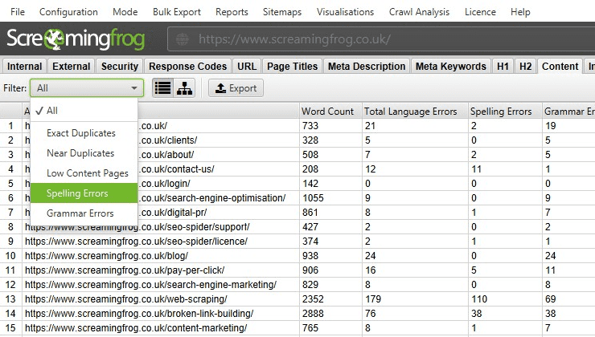The image size is (595, 337).
Task: Click the URL address input field
Action: (x=381, y=39)
